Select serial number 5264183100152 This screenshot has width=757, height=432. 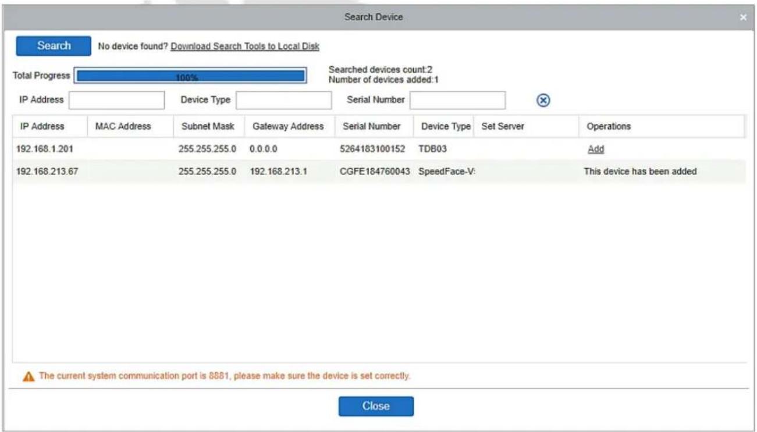tap(372, 149)
